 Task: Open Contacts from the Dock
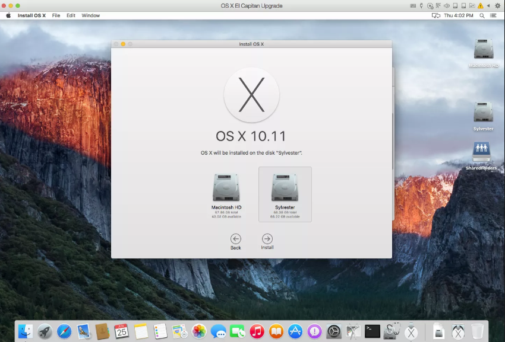click(103, 331)
